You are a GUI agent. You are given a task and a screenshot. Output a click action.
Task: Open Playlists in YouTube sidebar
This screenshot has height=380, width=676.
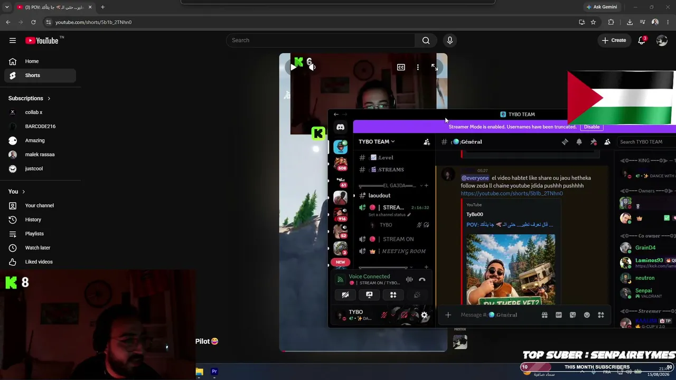pyautogui.click(x=40, y=234)
